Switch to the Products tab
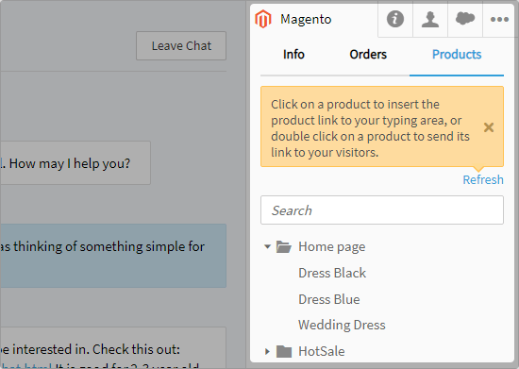Viewport: 519px width, 369px height. tap(457, 55)
